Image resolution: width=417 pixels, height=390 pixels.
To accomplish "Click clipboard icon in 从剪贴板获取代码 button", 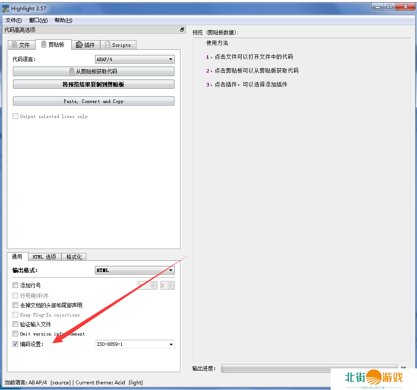I will (x=72, y=71).
